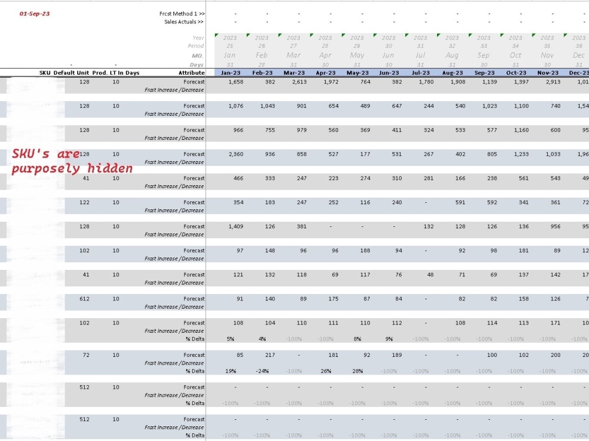The height and width of the screenshot is (441, 589).
Task: Select the Jan-23 column header
Action: pos(230,73)
